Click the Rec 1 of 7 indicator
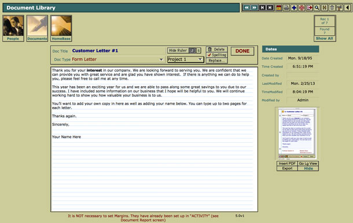This screenshot has width=353, height=223. (325, 21)
